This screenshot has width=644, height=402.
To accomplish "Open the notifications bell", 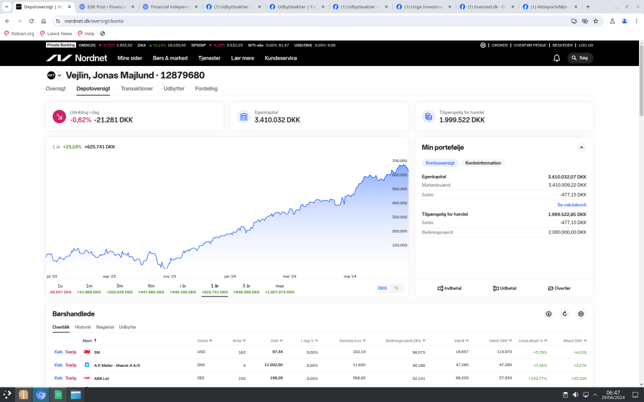I will pos(557,58).
